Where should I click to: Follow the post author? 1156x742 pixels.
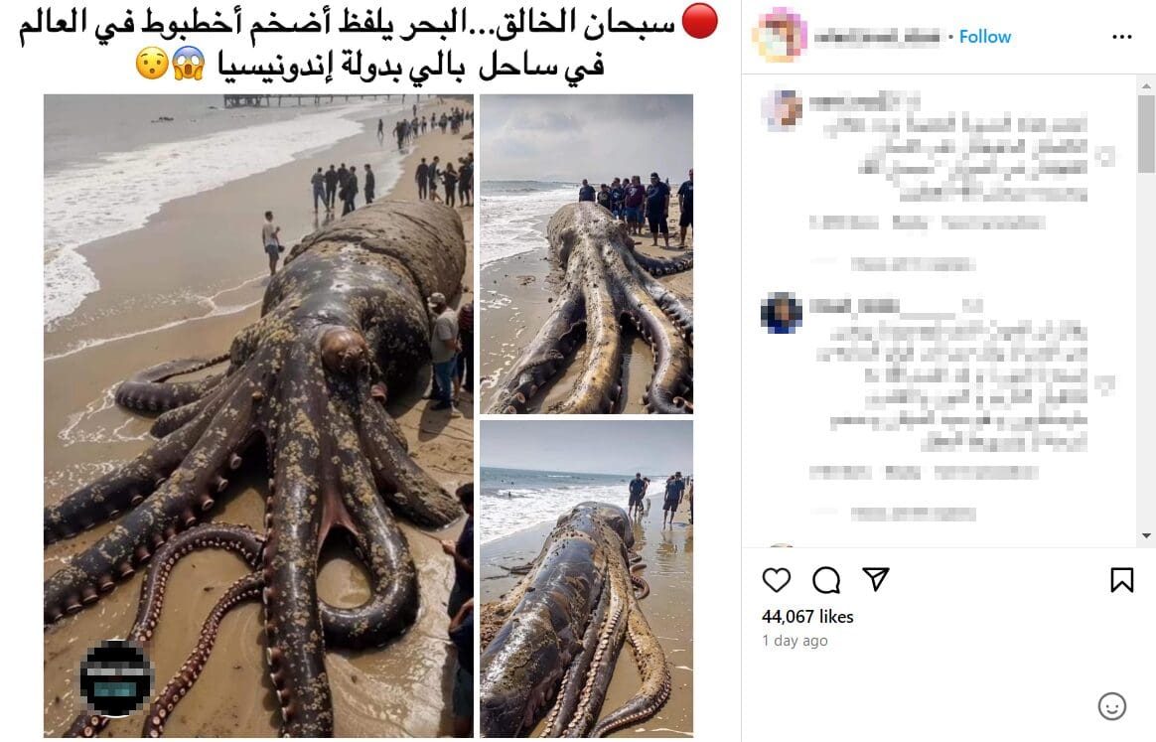point(985,37)
